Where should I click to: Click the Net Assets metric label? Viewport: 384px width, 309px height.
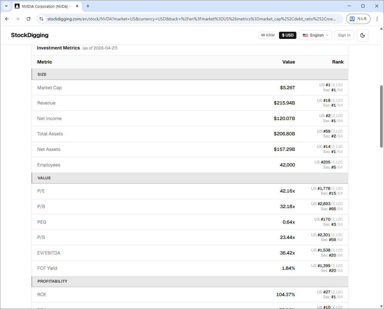(x=49, y=149)
